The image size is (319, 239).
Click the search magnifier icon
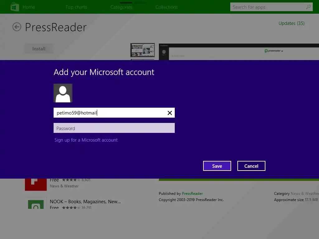click(308, 7)
